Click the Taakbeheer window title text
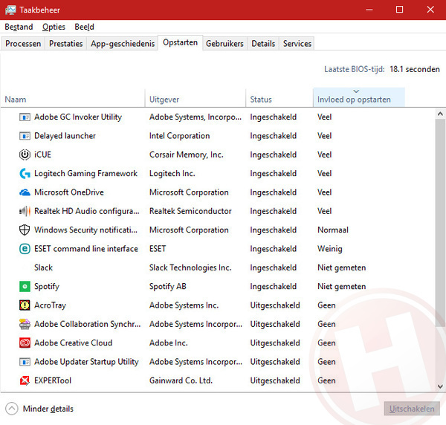Viewport: 446px width, 425px height. tap(40, 10)
